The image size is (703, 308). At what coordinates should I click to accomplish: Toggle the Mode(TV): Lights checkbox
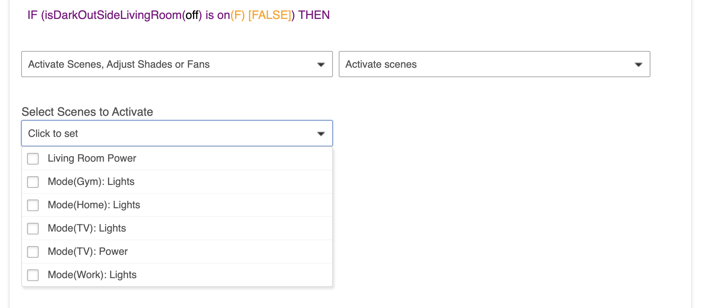pyautogui.click(x=33, y=228)
